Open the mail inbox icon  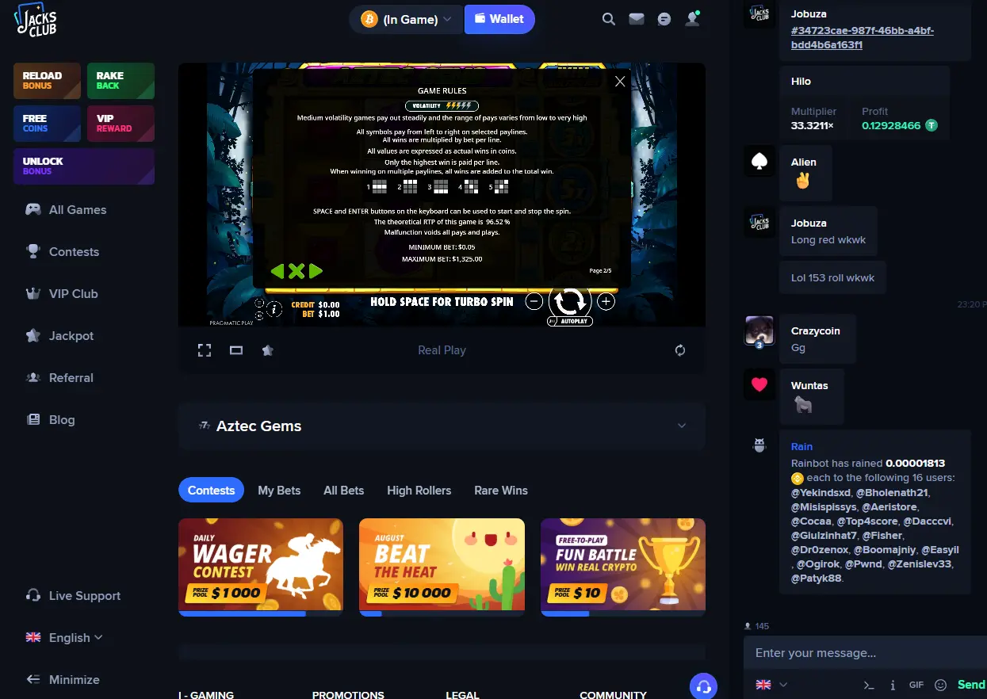tap(637, 19)
